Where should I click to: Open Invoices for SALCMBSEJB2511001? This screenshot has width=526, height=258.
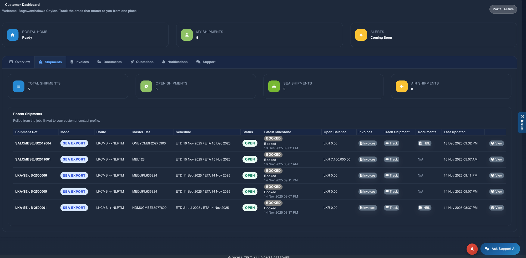tap(368, 159)
